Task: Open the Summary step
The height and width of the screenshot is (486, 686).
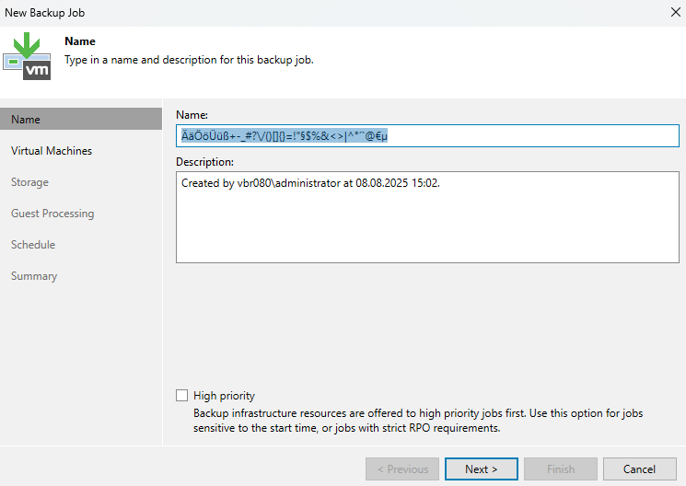Action: coord(34,276)
